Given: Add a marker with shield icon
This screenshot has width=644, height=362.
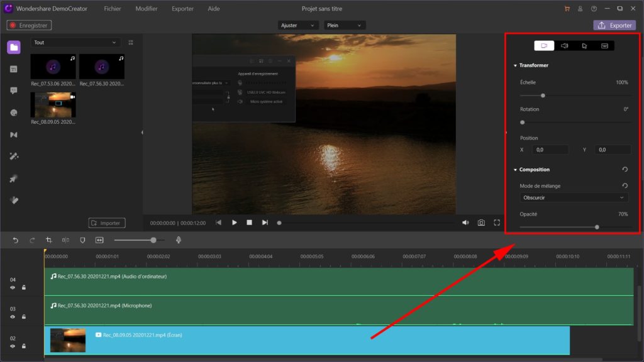Looking at the screenshot, I should tap(82, 240).
